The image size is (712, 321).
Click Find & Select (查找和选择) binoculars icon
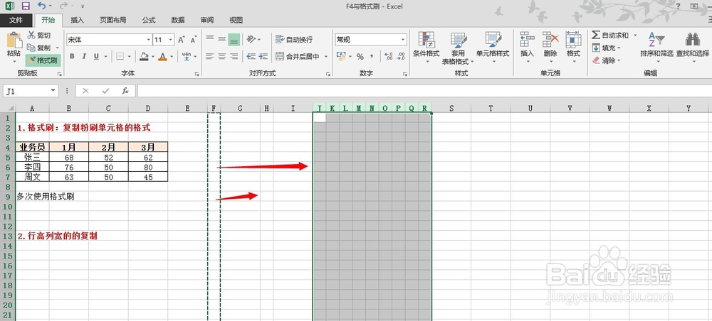(x=693, y=39)
